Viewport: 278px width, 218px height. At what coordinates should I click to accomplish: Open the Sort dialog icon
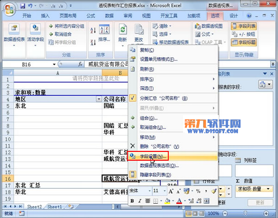point(104,29)
